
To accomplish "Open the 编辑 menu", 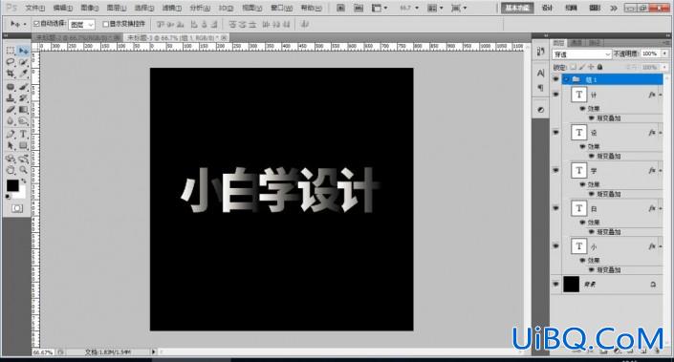I will (63, 9).
